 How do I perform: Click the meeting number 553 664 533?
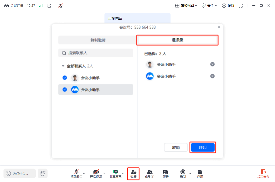tap(145, 27)
